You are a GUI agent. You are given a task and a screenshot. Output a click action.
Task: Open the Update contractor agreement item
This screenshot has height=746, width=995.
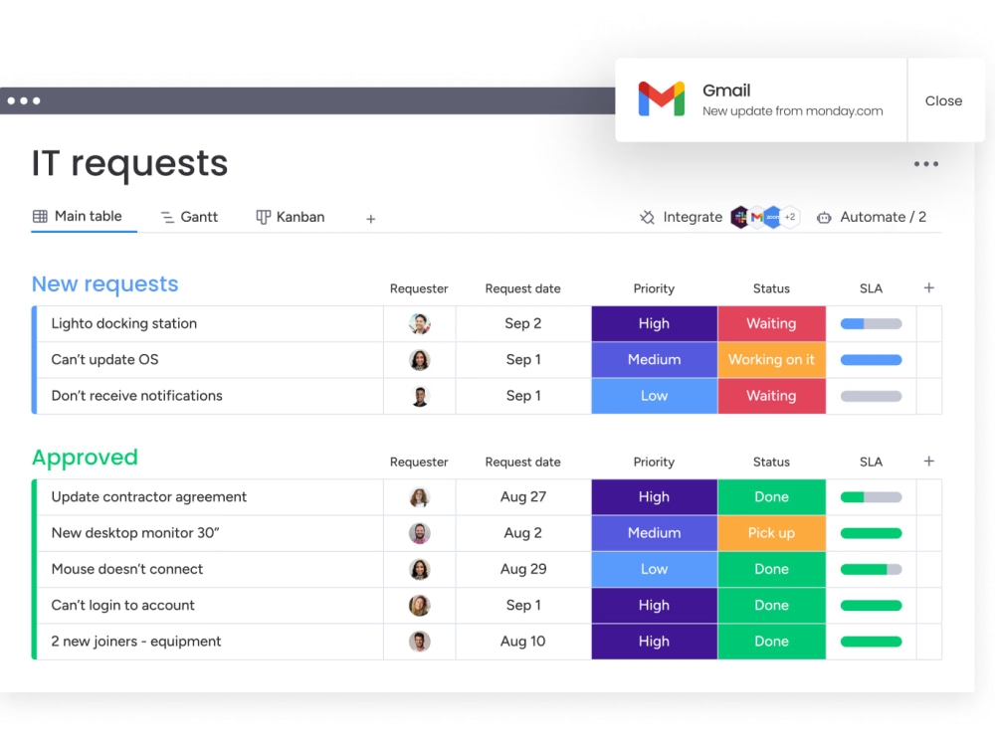pos(148,496)
